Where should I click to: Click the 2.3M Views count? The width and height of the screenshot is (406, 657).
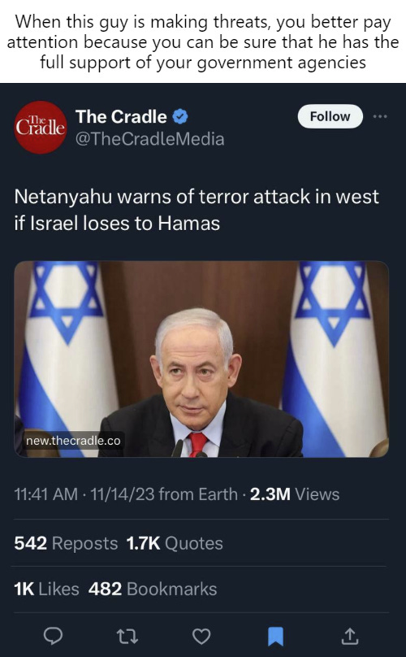pos(295,494)
